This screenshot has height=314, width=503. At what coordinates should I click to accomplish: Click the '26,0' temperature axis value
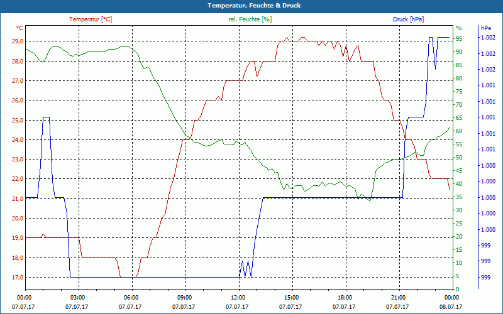pos(18,100)
